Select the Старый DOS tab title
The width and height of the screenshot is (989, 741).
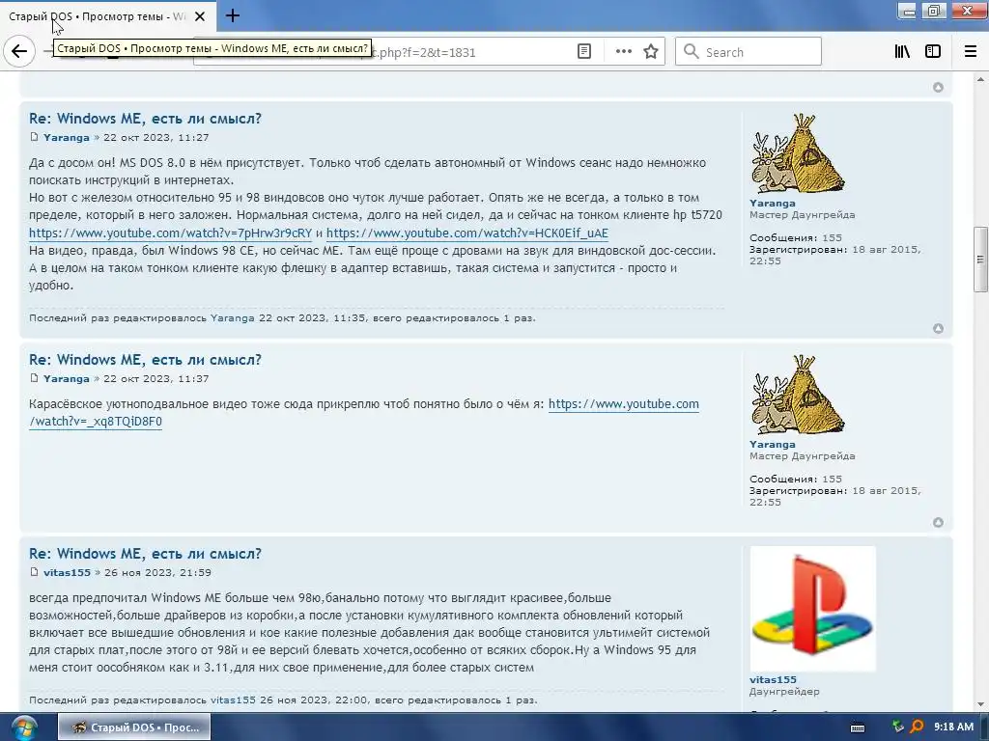point(98,16)
